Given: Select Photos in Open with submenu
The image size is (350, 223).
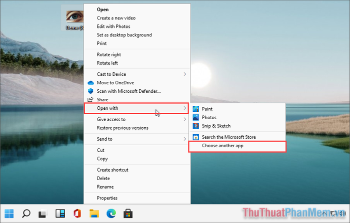Looking at the screenshot, I should coord(209,117).
